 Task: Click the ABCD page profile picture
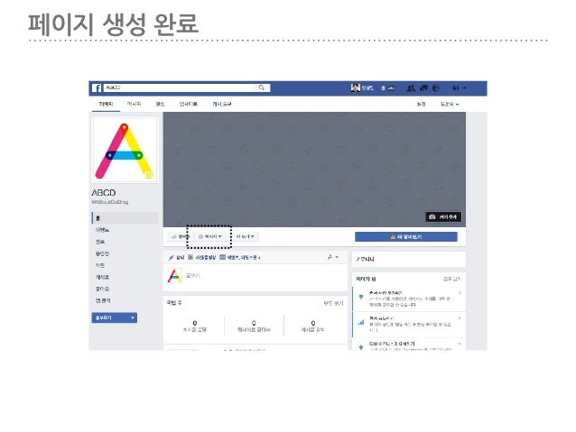click(125, 151)
